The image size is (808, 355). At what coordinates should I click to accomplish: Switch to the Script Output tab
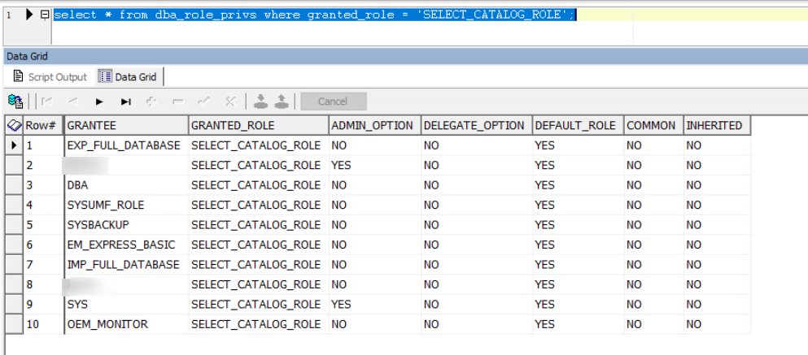[x=50, y=76]
